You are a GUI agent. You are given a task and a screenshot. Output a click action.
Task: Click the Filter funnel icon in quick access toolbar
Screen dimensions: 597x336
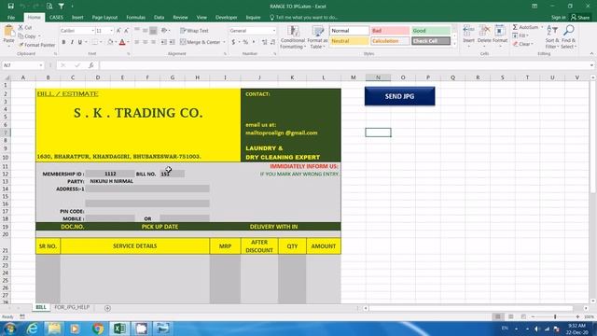[x=62, y=7]
